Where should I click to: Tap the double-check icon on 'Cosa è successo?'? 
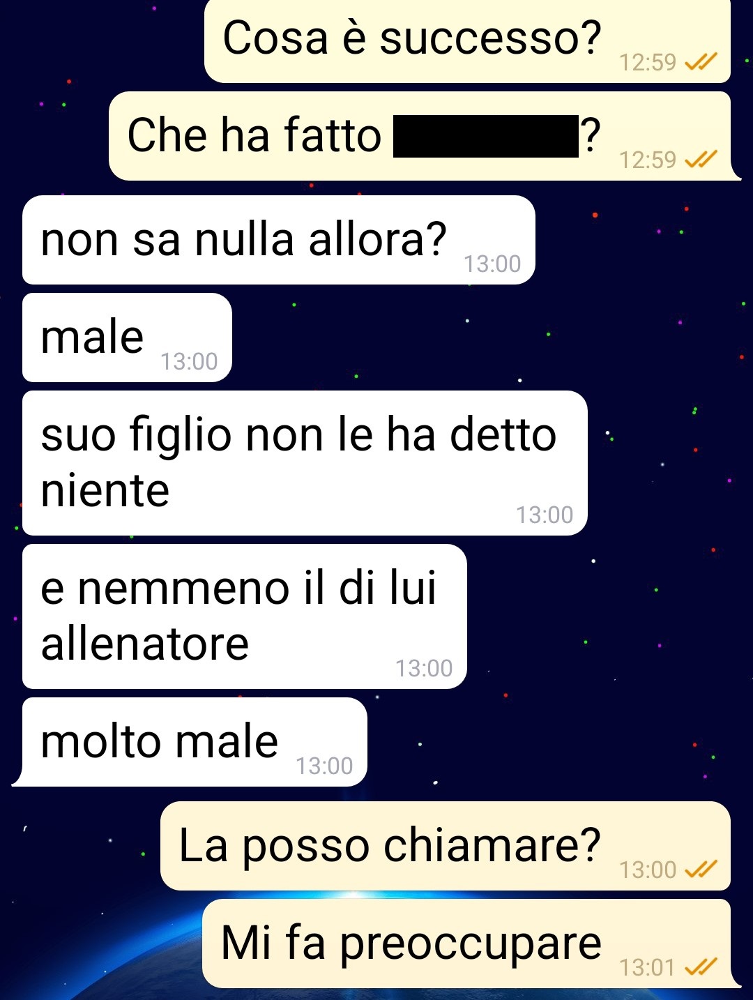tap(701, 63)
